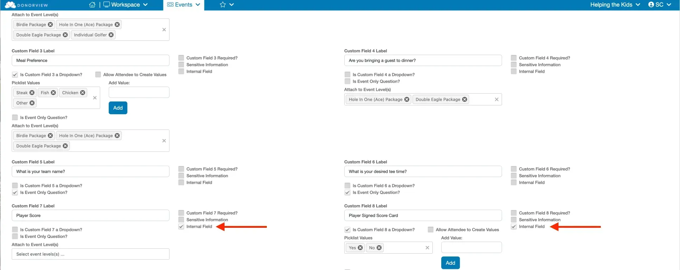Edit Custom Field 8 Label field
This screenshot has height=270, width=680.
tap(423, 215)
